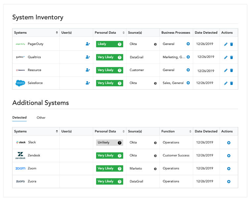
Task: Edit the PagerDuty system entry
Action: pyautogui.click(x=226, y=44)
